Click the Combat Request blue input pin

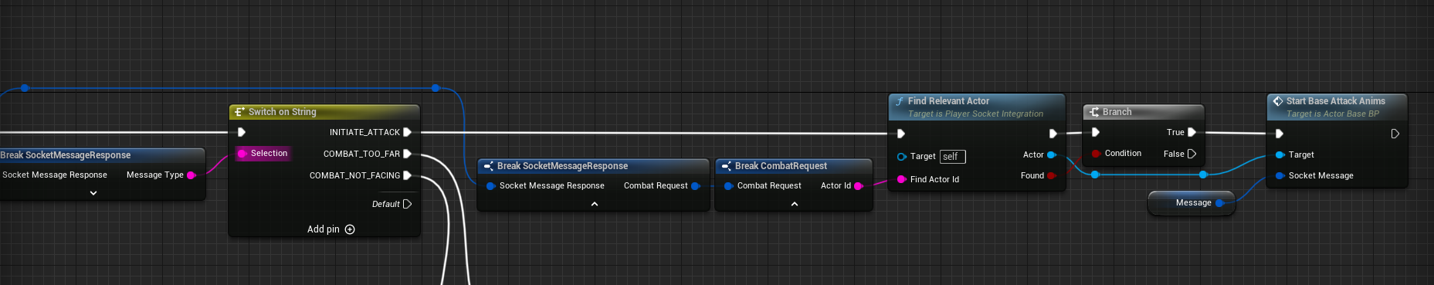[728, 186]
